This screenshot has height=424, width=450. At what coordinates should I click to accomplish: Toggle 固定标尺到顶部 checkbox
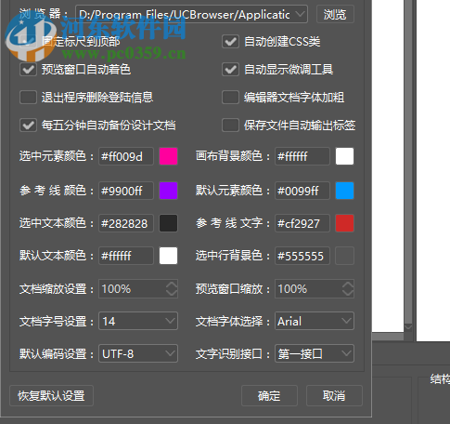pyautogui.click(x=28, y=42)
